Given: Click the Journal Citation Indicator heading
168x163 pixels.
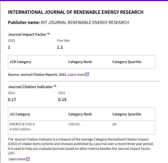Looking at the screenshot, I should [32, 87].
